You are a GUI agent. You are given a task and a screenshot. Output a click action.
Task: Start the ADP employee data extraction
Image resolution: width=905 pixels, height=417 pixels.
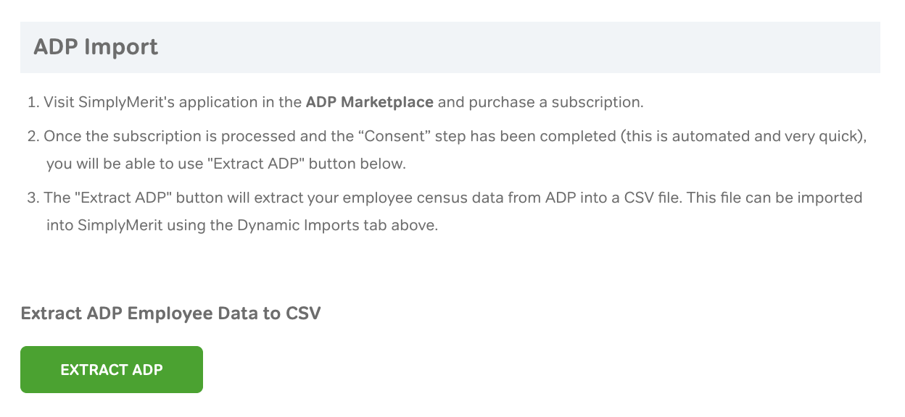pos(111,369)
